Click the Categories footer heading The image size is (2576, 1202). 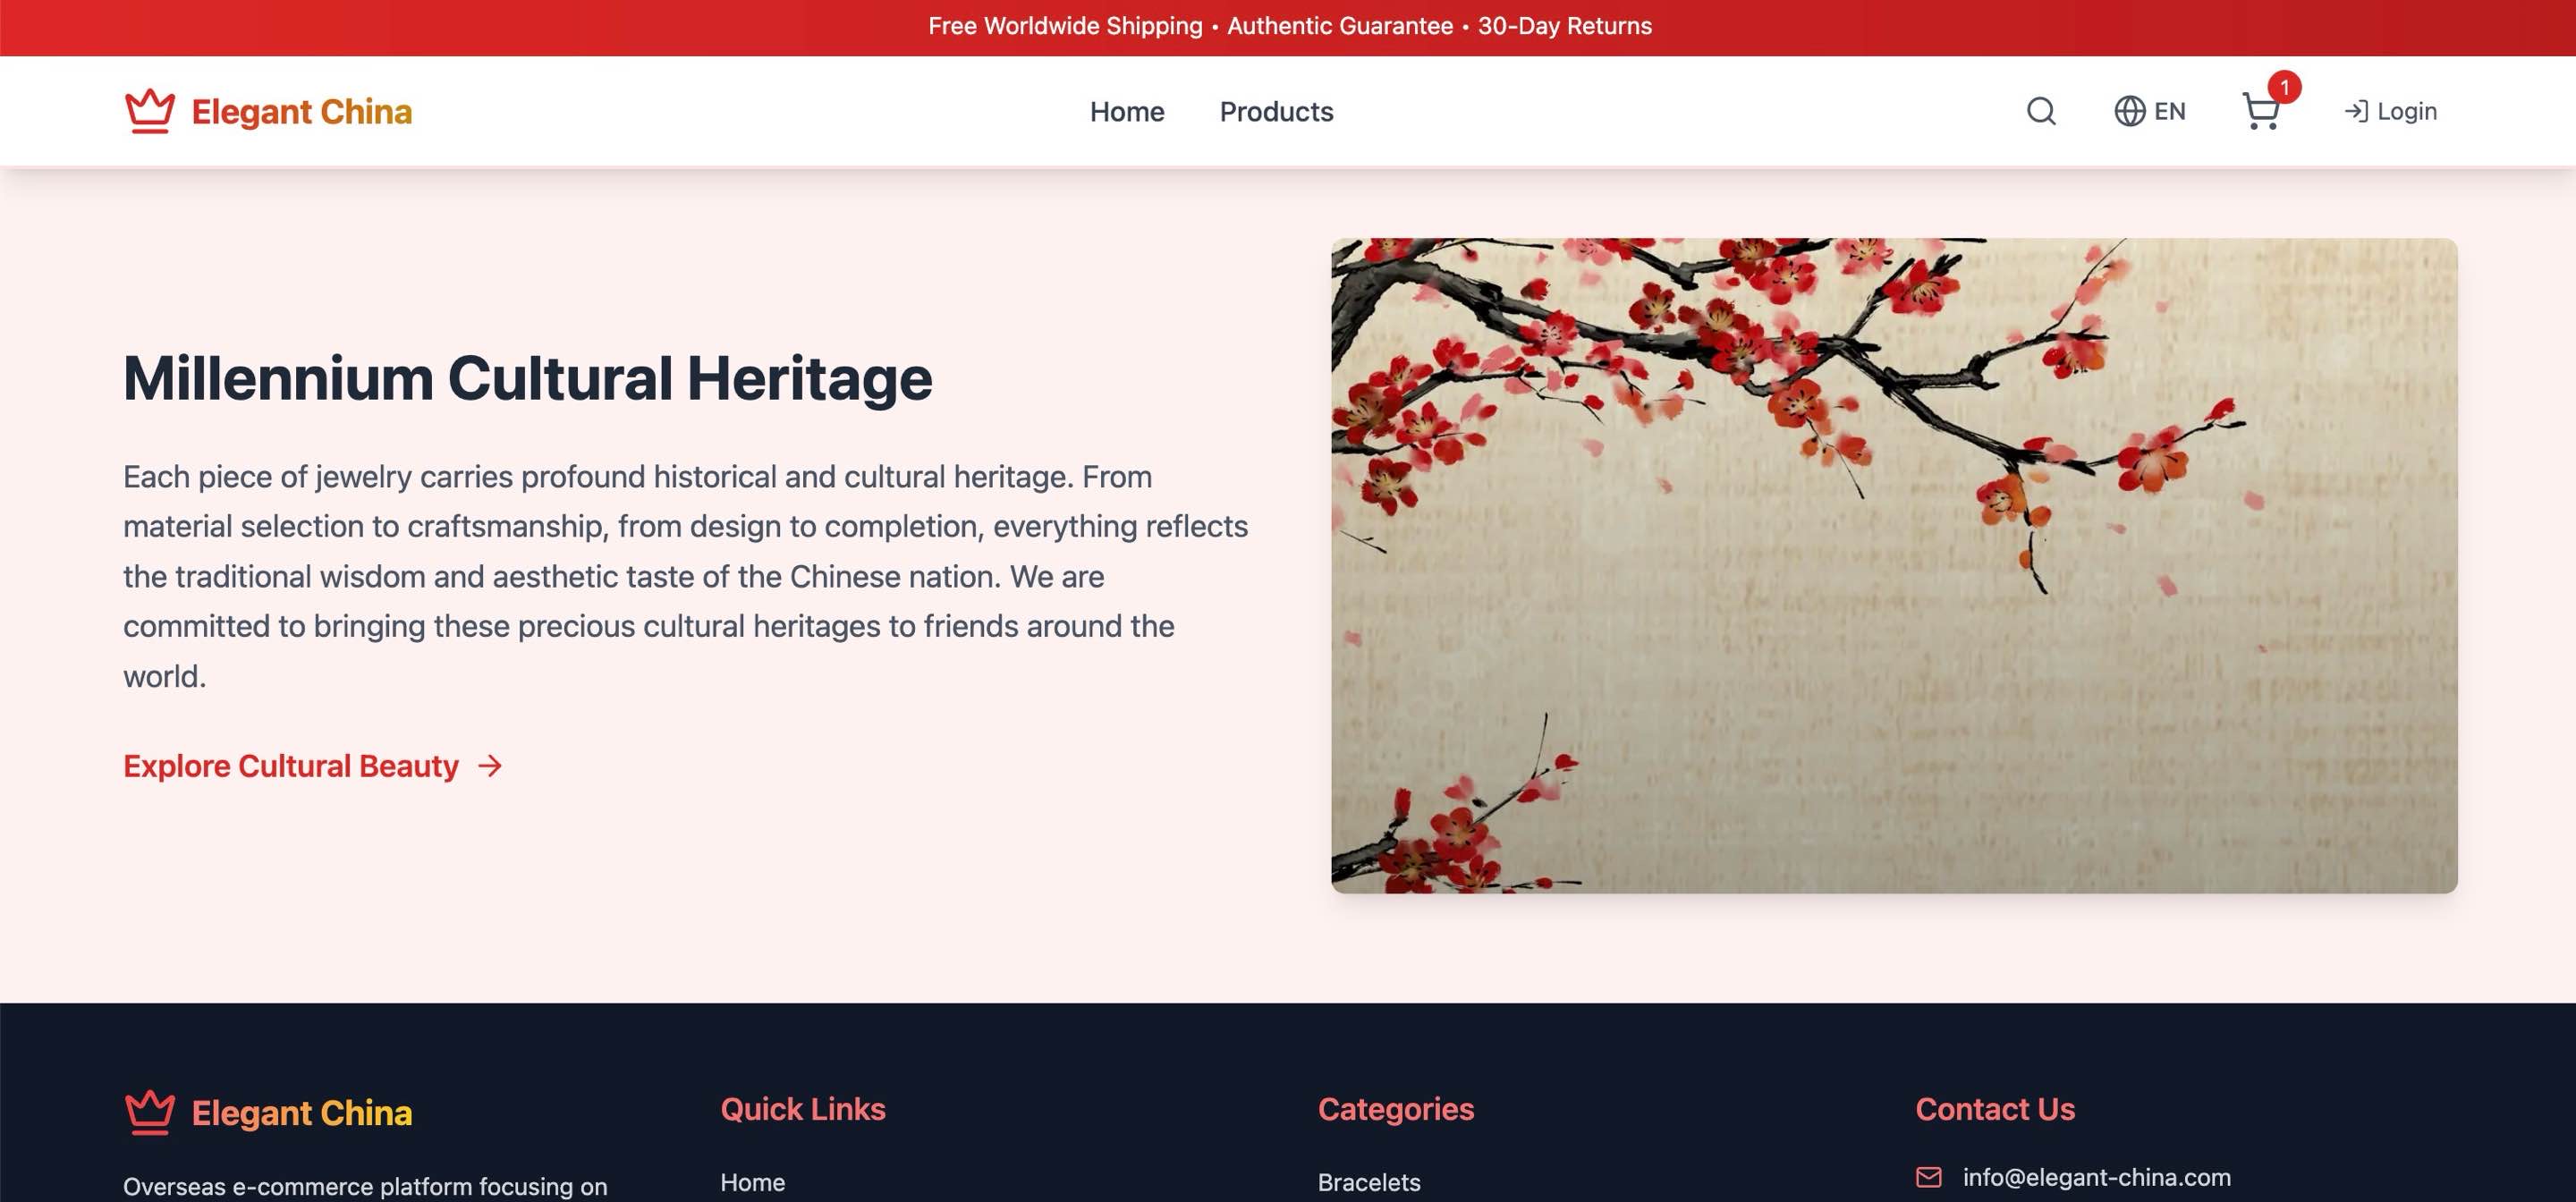(1396, 1109)
